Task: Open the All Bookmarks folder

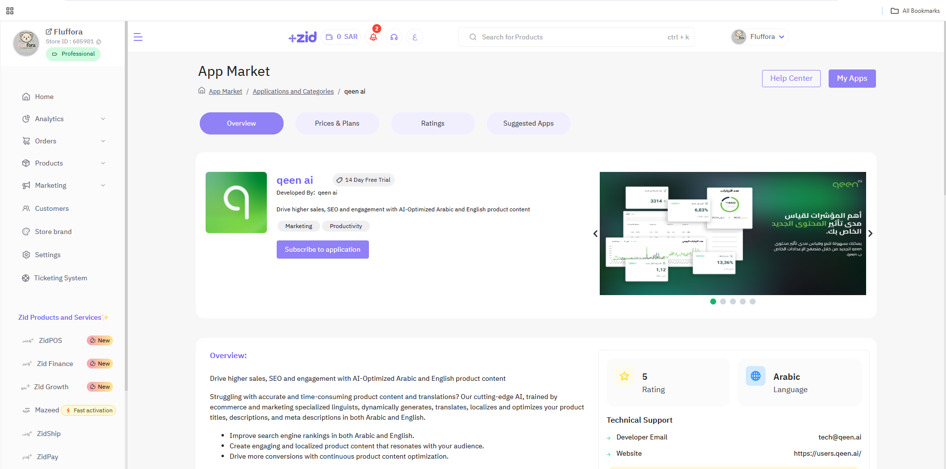Action: [915, 10]
